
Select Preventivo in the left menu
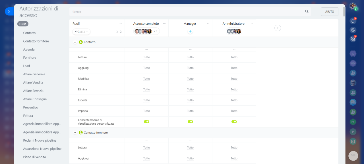(31, 107)
